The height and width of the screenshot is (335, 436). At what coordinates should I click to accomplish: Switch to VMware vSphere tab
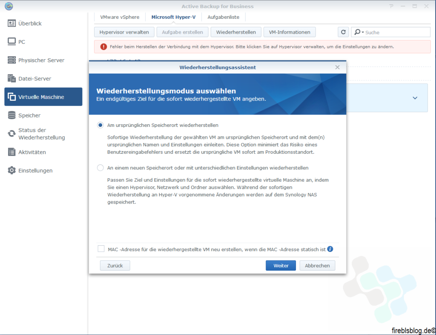point(120,17)
